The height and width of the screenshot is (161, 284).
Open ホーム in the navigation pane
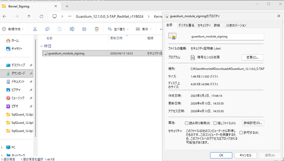12,41
